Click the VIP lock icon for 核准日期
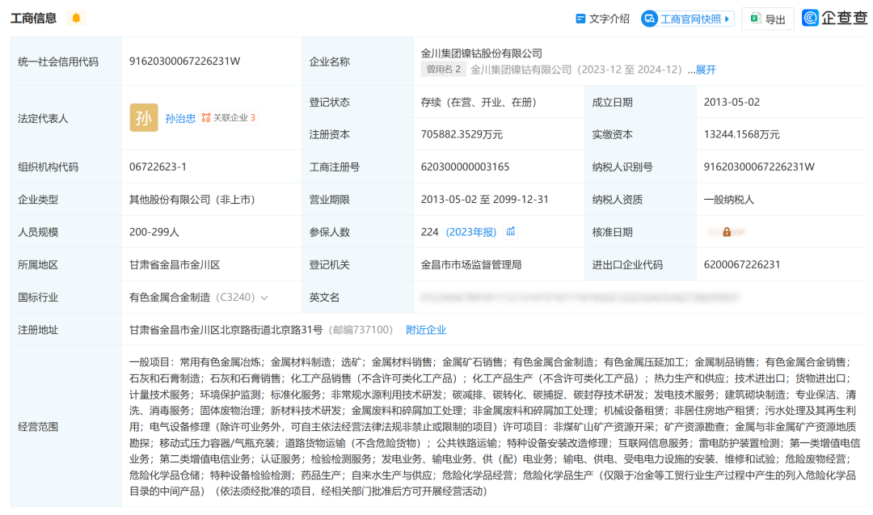 727,232
